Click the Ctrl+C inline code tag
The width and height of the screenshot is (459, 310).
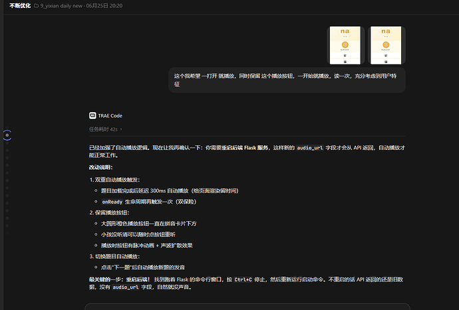point(243,279)
